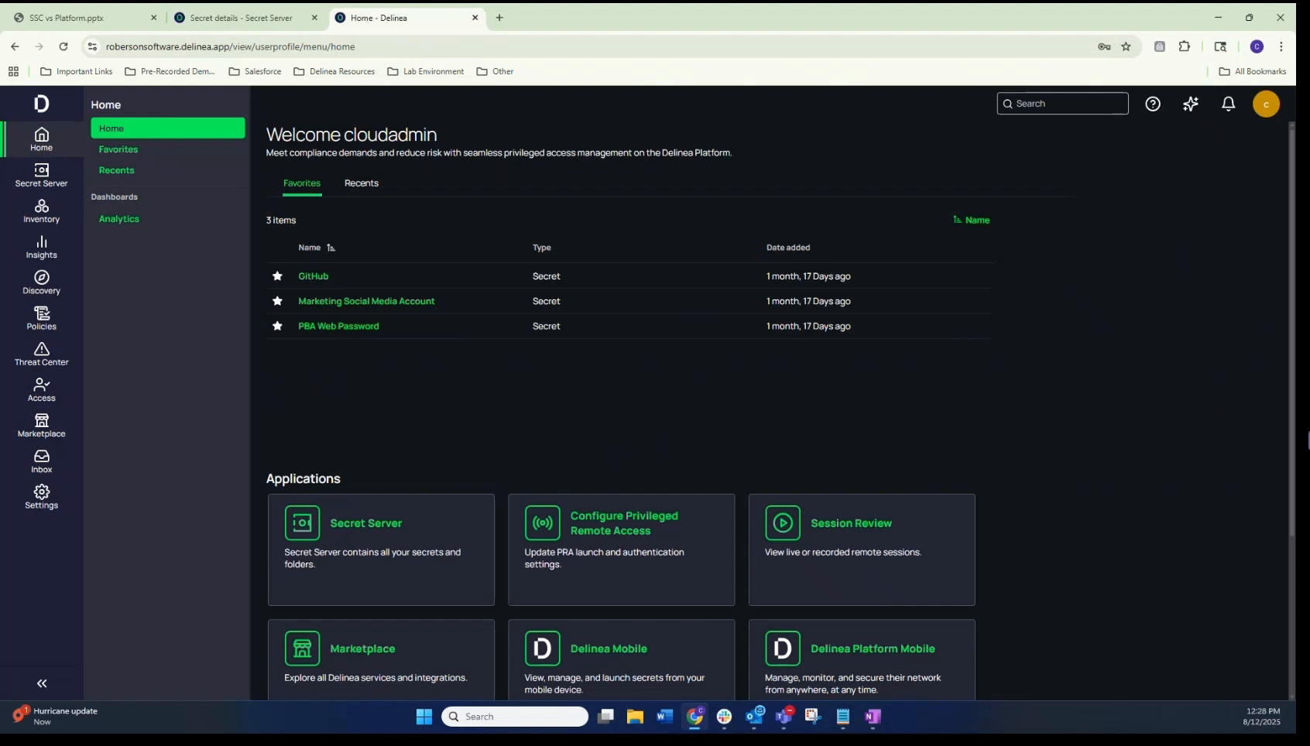
Task: Open the help icon near search
Action: pyautogui.click(x=1153, y=104)
